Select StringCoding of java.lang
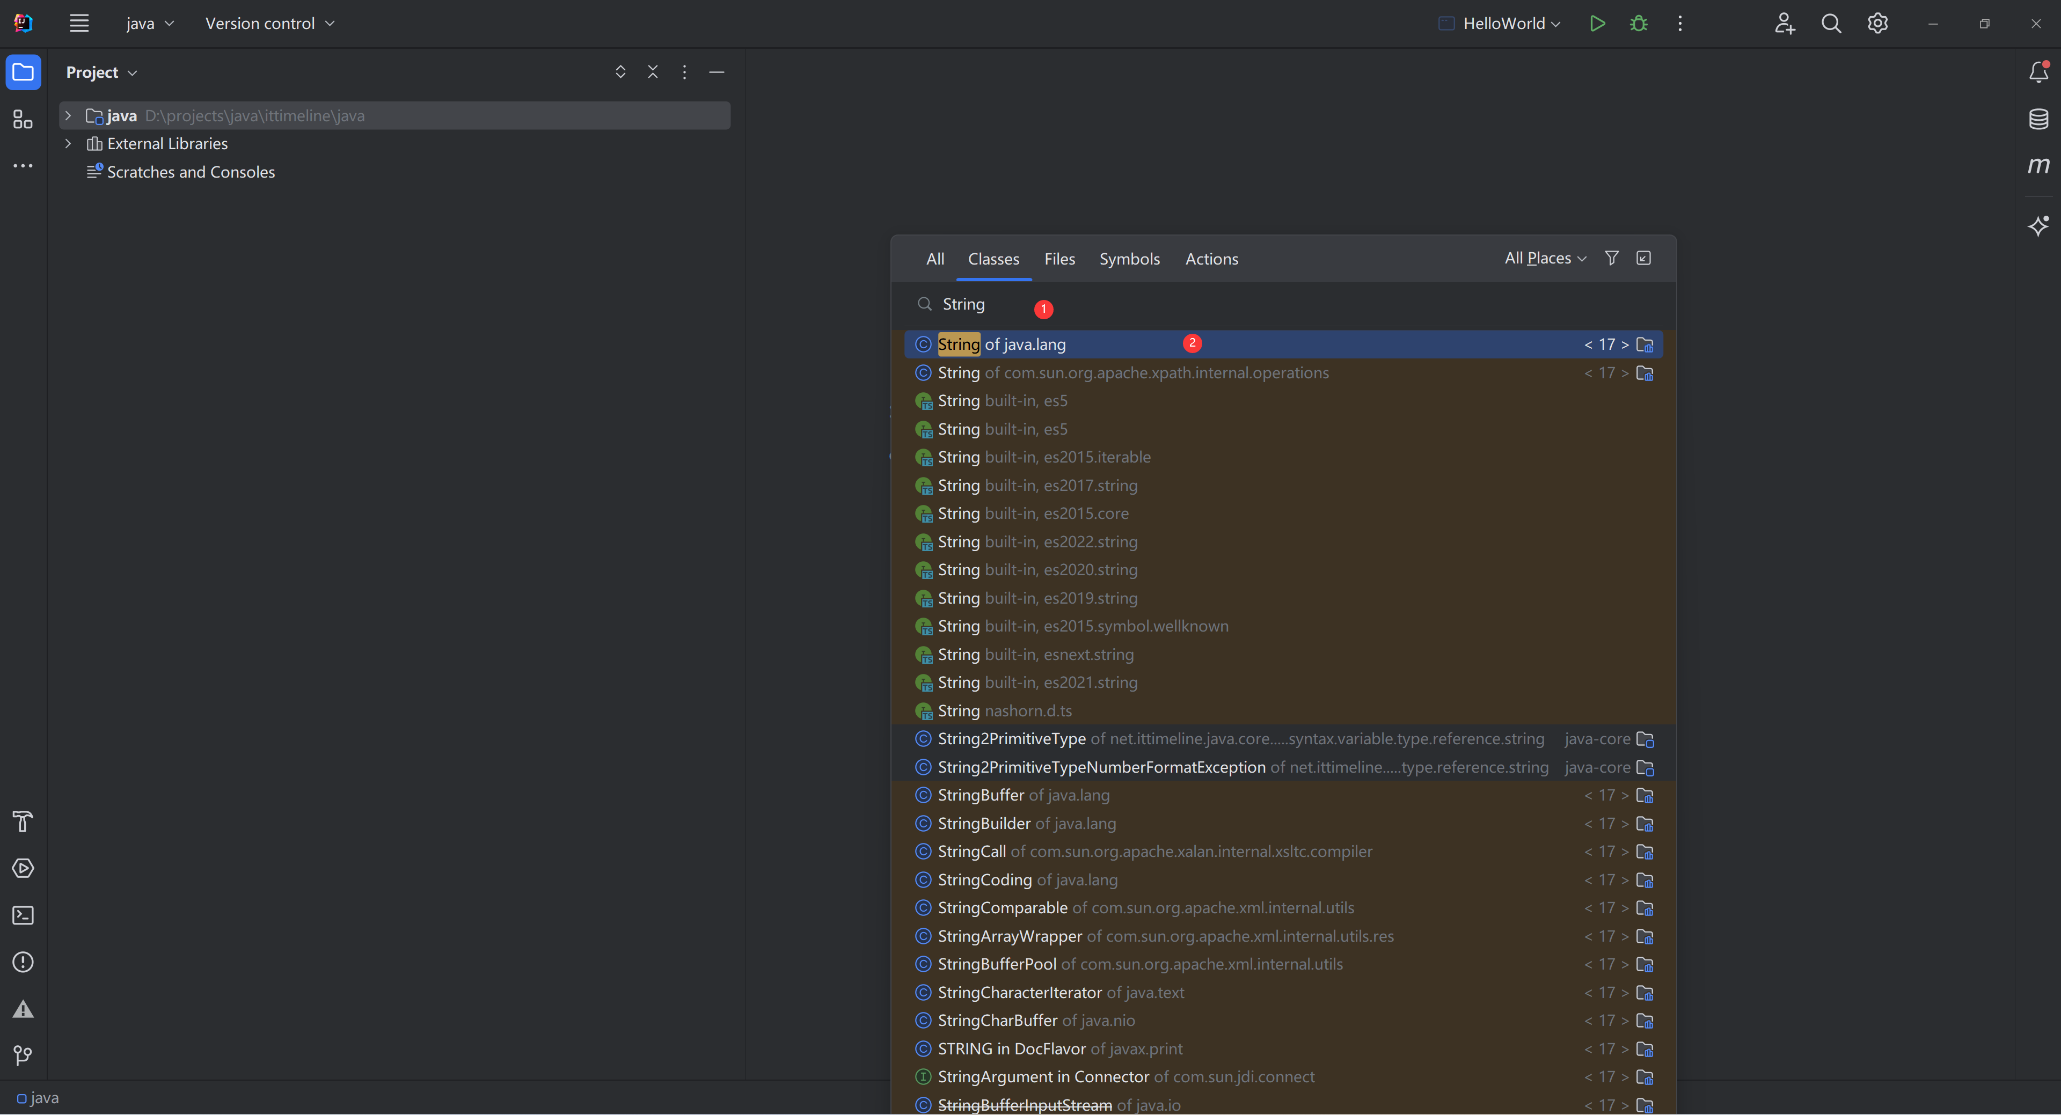This screenshot has width=2061, height=1115. 1283,880
